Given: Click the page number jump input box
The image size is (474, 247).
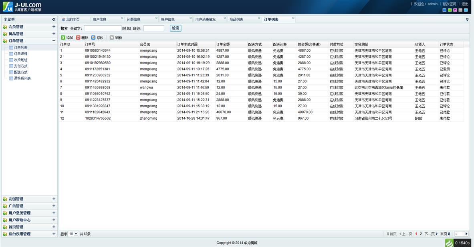Looking at the screenshot, I should point(459,234).
